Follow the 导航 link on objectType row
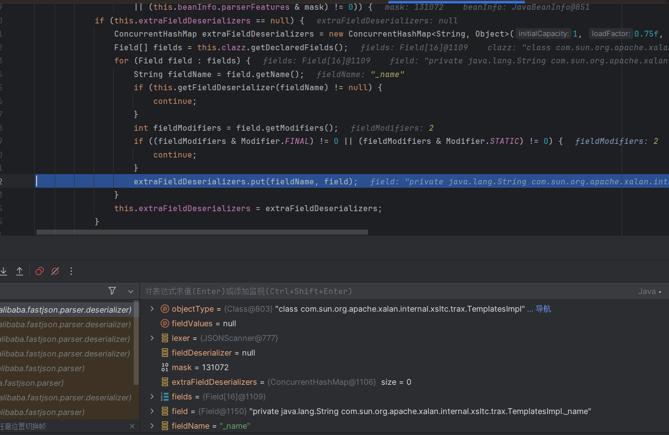The image size is (669, 435). tap(544, 309)
